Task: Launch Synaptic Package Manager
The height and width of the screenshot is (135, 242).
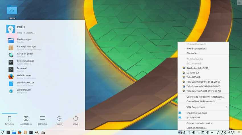Action: (26, 48)
